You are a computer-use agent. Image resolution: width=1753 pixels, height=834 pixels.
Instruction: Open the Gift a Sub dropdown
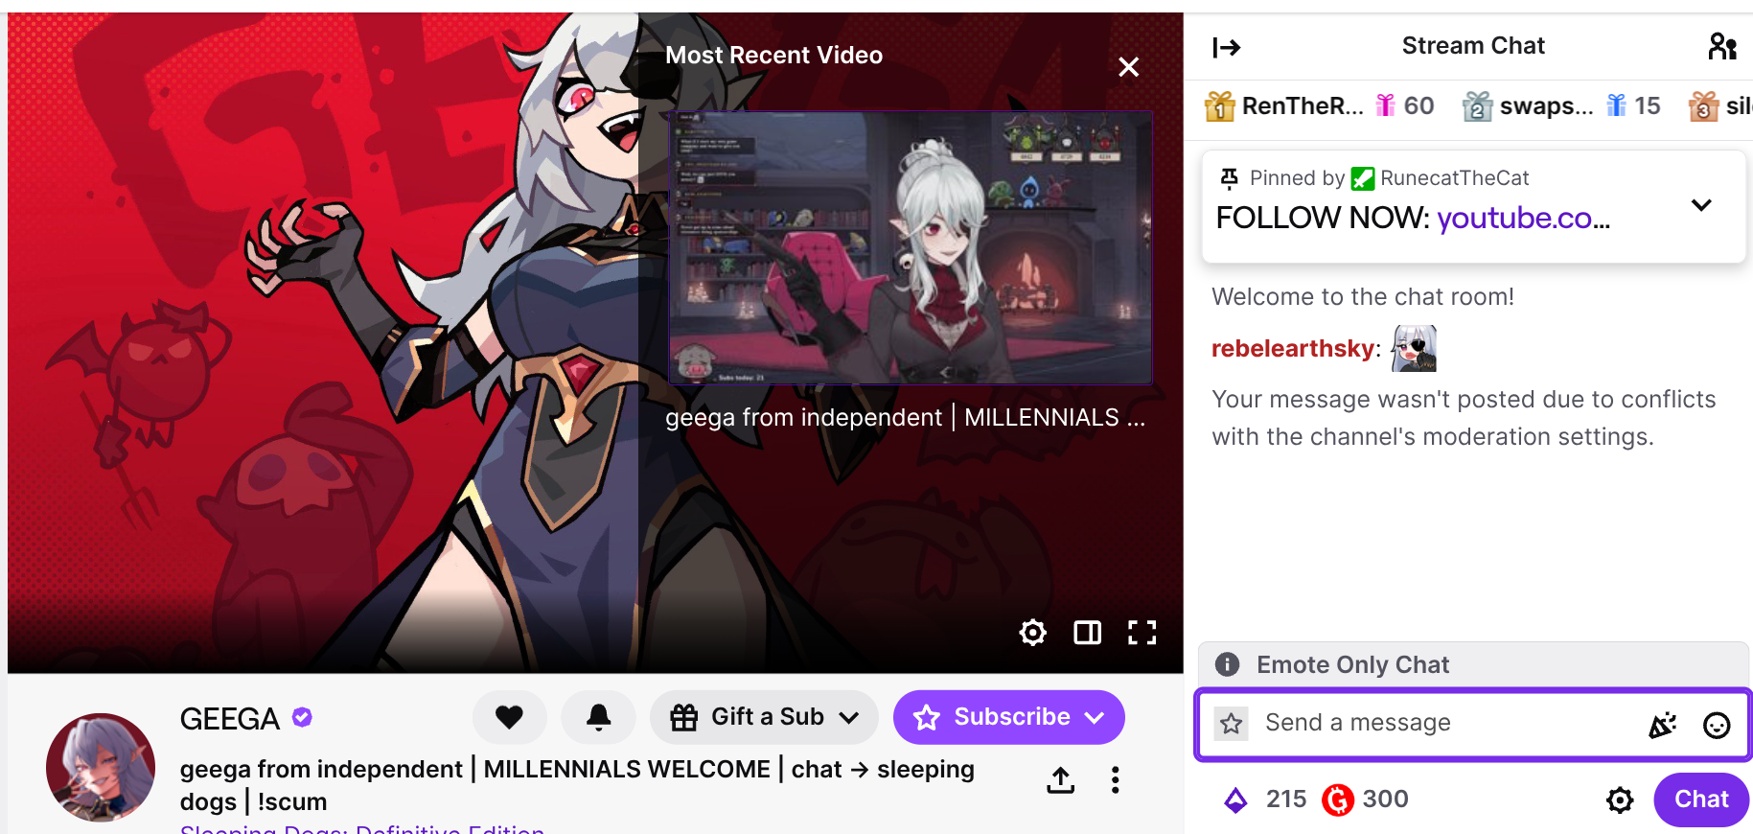point(764,717)
